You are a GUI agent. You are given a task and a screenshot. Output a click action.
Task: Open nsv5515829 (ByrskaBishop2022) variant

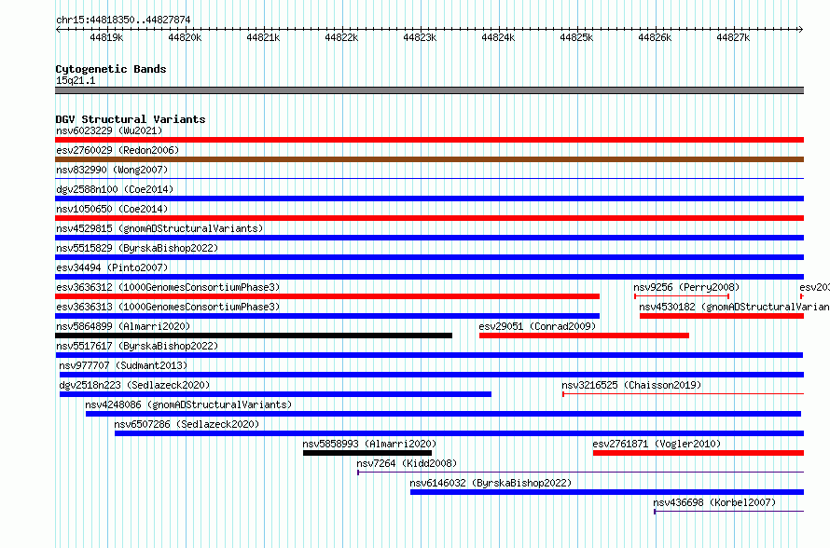click(x=137, y=248)
